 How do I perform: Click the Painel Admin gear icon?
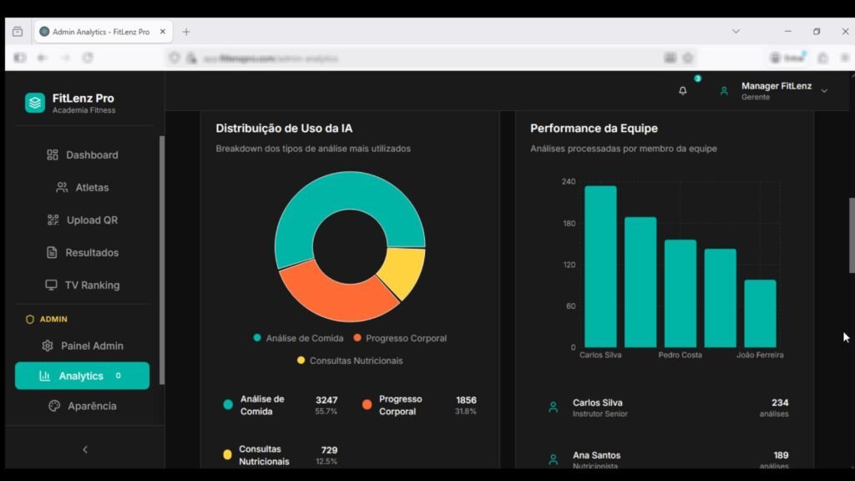click(48, 346)
